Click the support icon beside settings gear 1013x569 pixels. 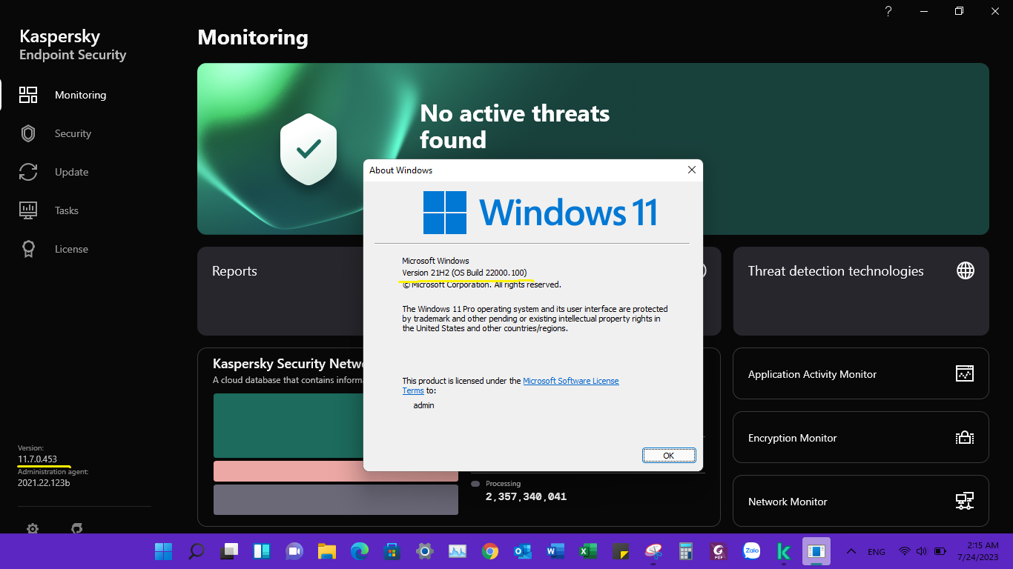(x=76, y=528)
